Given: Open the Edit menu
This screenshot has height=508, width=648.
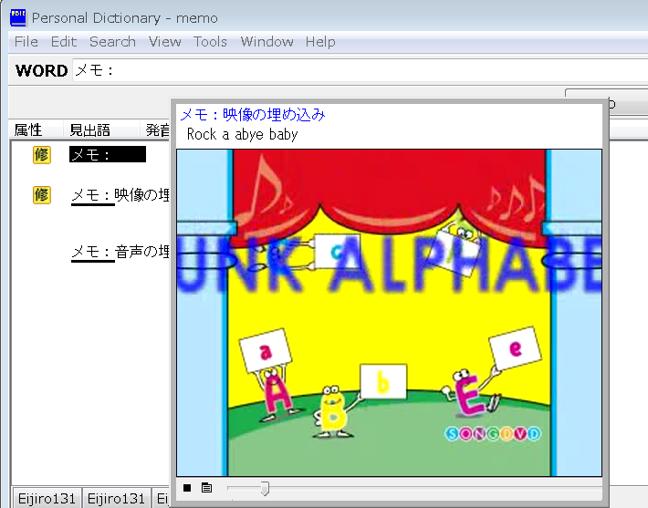Looking at the screenshot, I should coord(64,42).
